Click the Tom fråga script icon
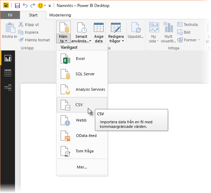This screenshot has height=193, width=211. (65, 151)
